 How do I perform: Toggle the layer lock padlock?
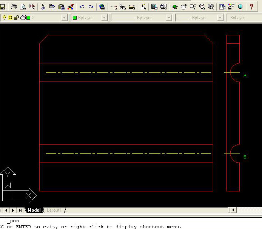click(16, 17)
